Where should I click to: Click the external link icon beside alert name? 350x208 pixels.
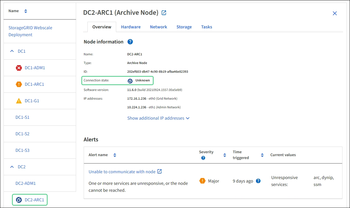pos(159,171)
